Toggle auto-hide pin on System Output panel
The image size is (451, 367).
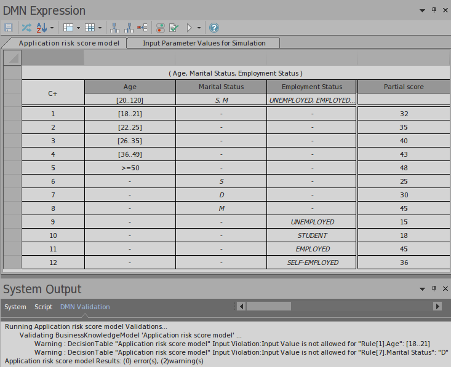coord(434,288)
